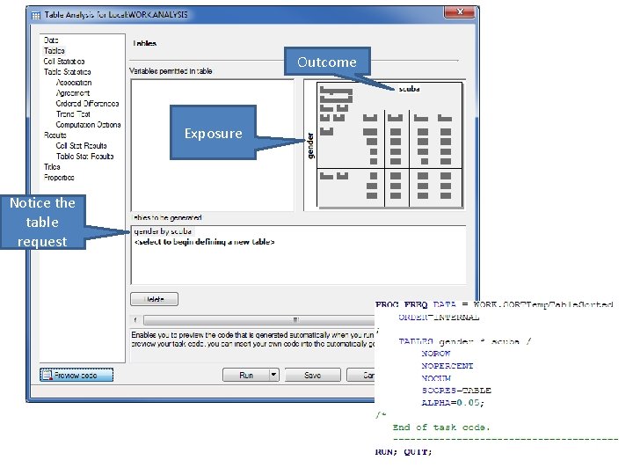
Task: Open the Tables section in navigation list
Action: click(55, 50)
